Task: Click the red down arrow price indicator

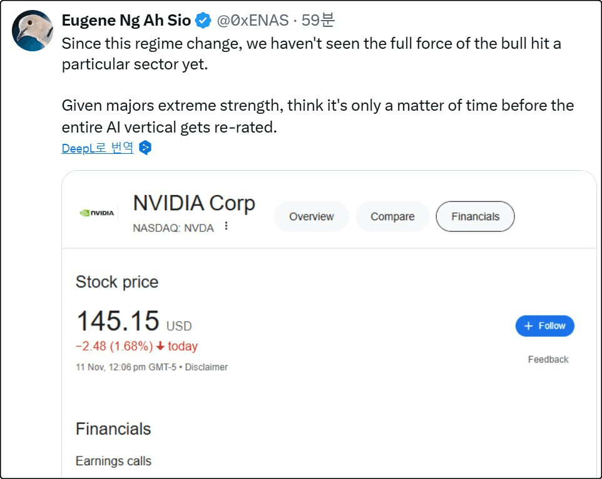Action: [160, 346]
